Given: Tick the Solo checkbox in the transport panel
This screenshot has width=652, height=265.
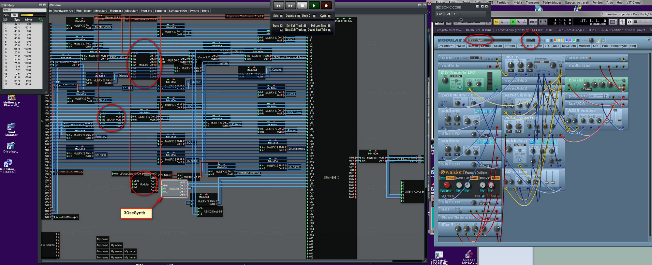Looking at the screenshot, I should (281, 16).
